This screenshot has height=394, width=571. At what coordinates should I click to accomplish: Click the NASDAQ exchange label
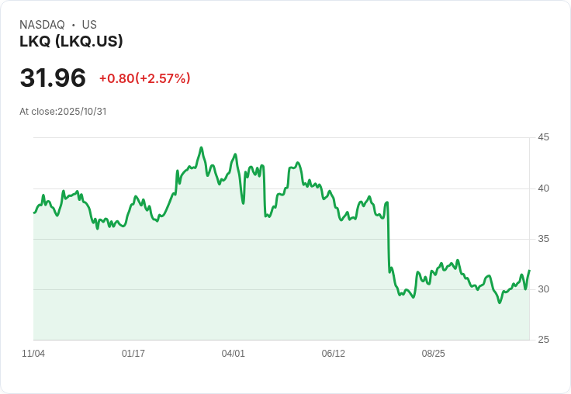(42, 25)
